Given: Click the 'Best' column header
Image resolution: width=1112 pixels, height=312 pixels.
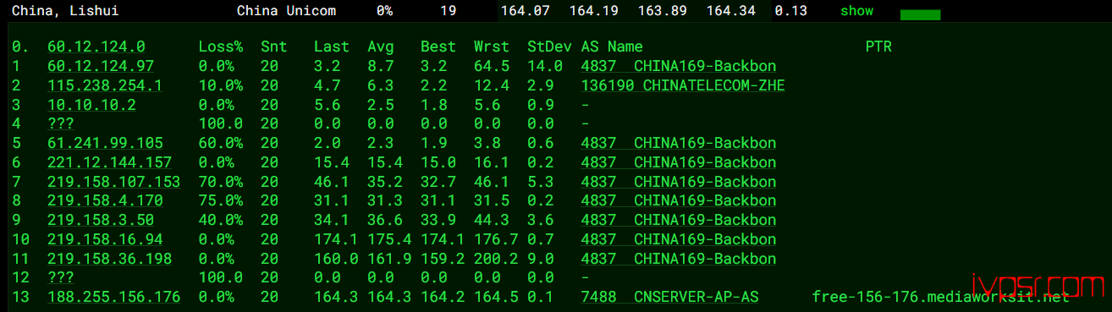Looking at the screenshot, I should pyautogui.click(x=438, y=47).
